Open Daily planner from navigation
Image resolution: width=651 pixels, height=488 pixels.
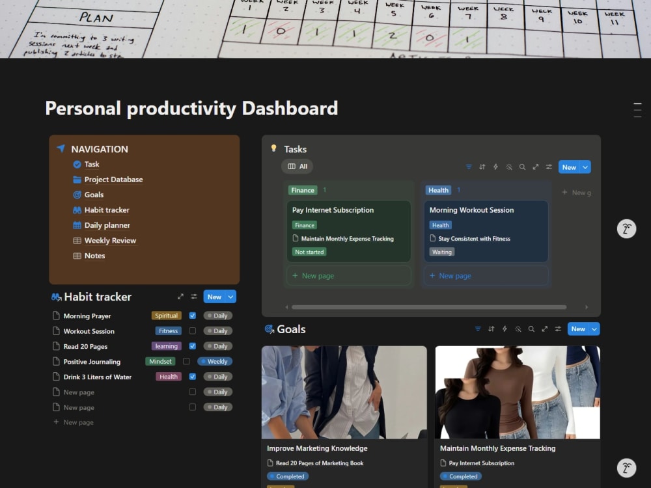(107, 225)
